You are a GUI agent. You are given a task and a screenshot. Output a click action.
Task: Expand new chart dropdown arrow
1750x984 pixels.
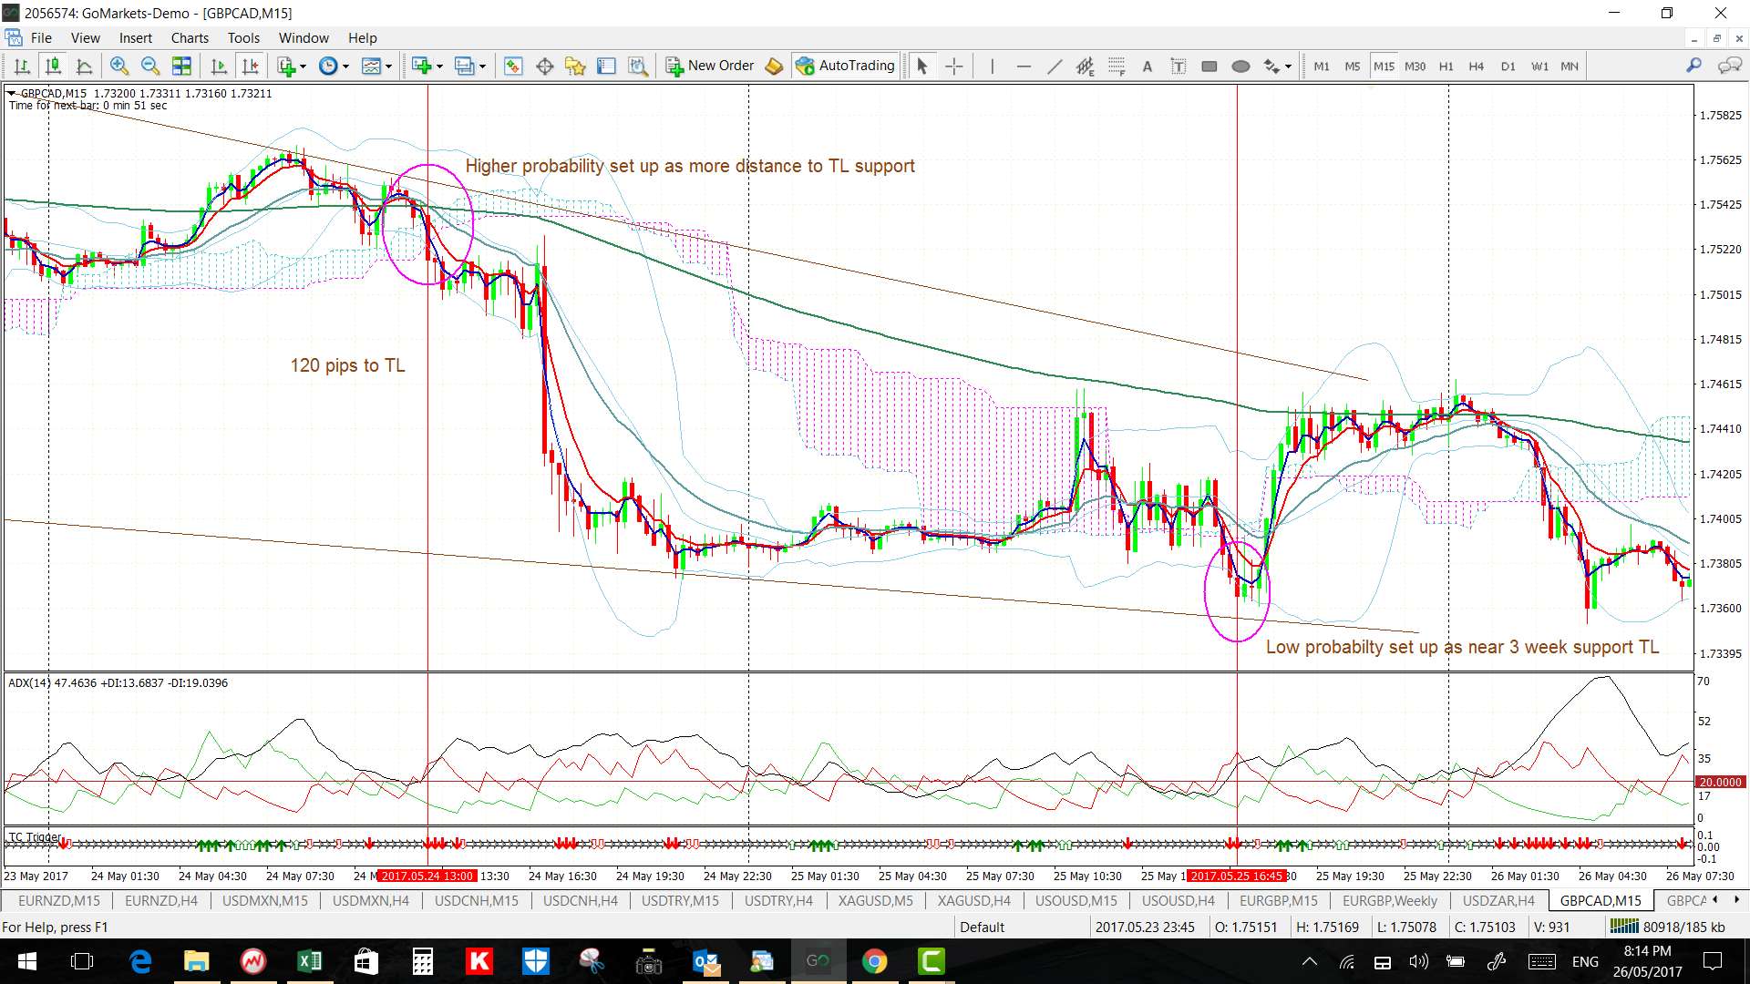(439, 66)
